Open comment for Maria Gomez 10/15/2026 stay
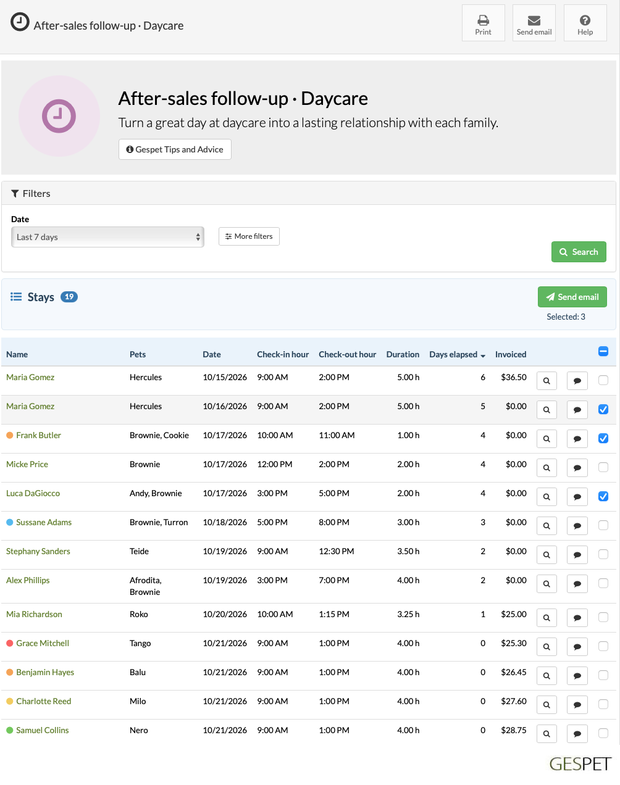The height and width of the screenshot is (785, 620). tap(577, 381)
